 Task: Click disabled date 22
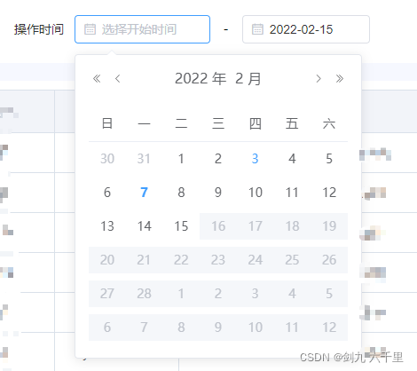coord(181,260)
